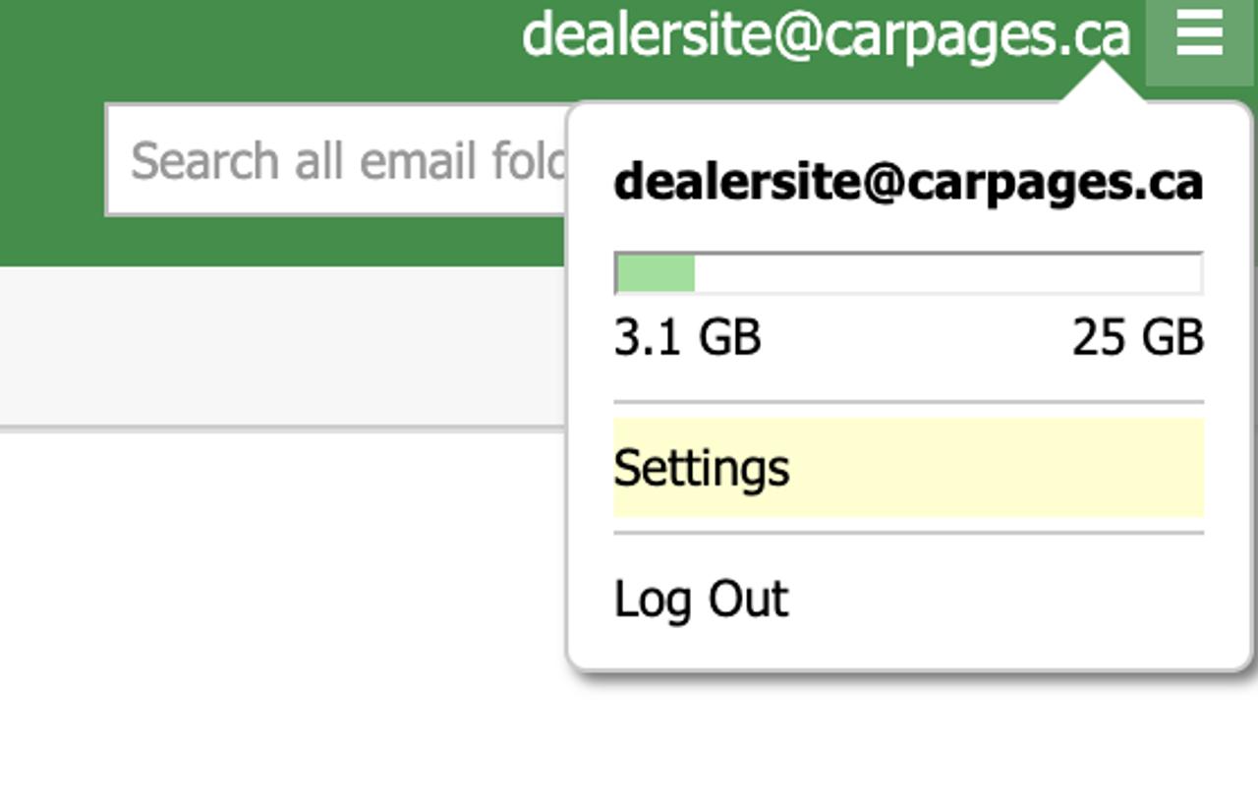
Task: Click the divider line above Settings
Action: click(908, 402)
